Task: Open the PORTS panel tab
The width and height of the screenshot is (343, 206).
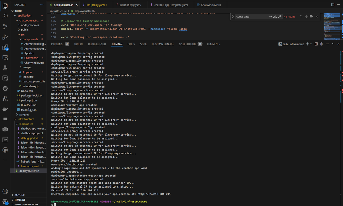Action: (131, 44)
